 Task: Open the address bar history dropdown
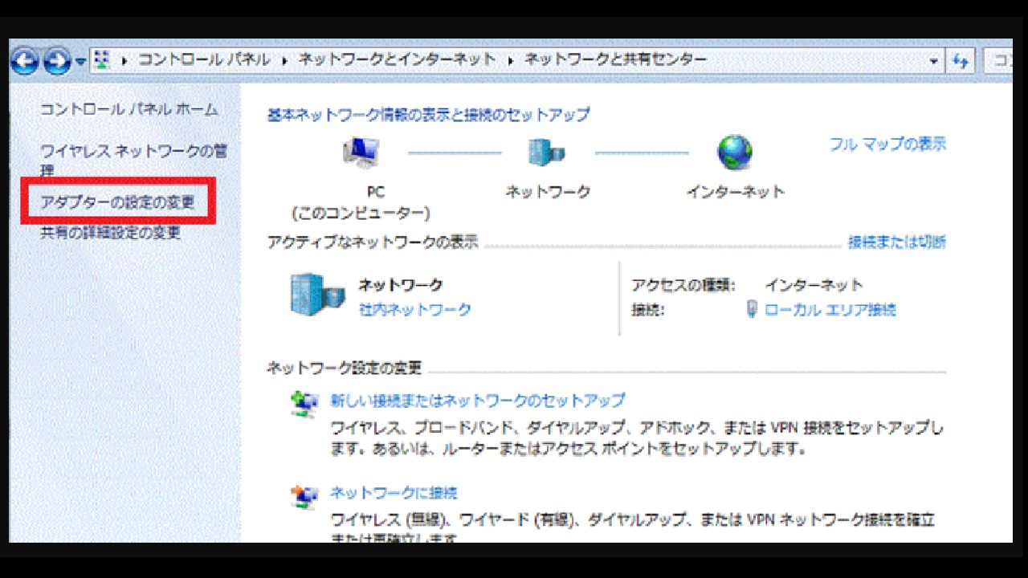[933, 61]
